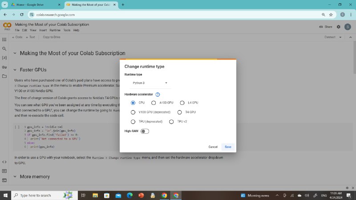Select the V100 GPU (deprecated) option

point(133,112)
